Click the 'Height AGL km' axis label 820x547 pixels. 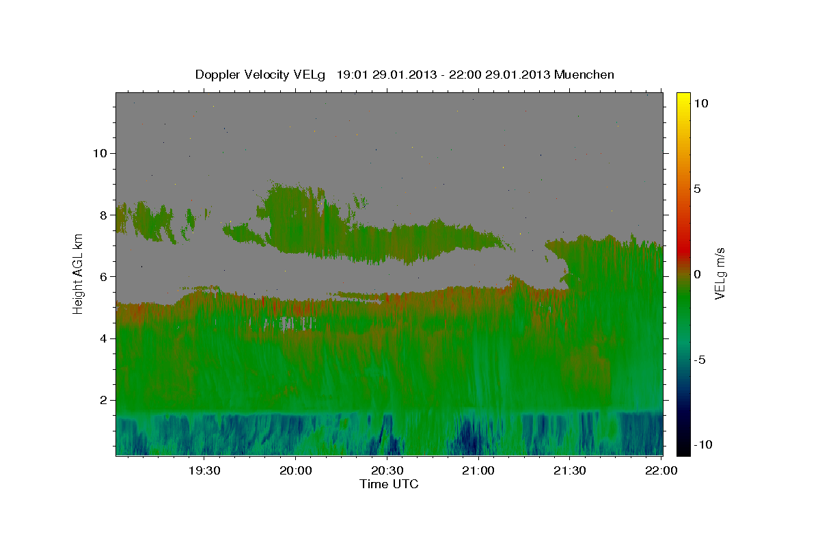[79, 273]
